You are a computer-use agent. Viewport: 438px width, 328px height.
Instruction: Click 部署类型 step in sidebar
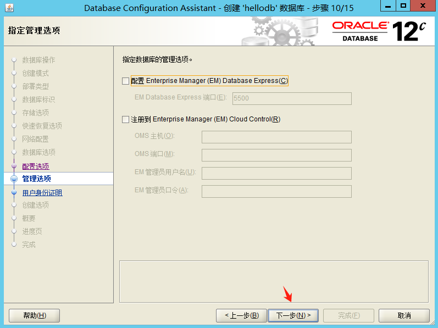[x=35, y=86]
